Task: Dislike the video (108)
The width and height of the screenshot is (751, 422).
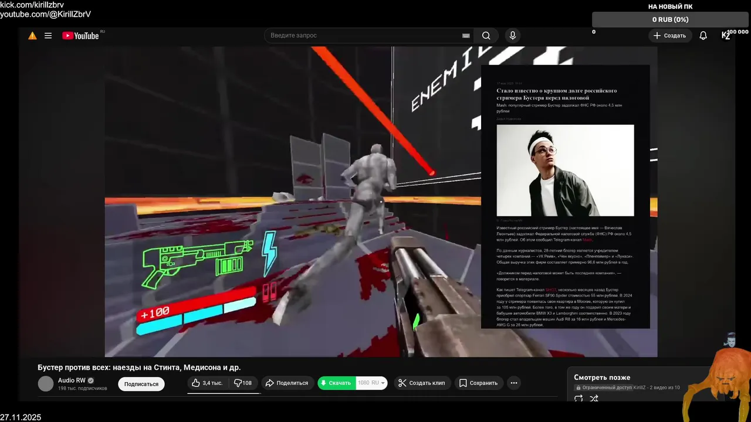Action: (x=243, y=383)
